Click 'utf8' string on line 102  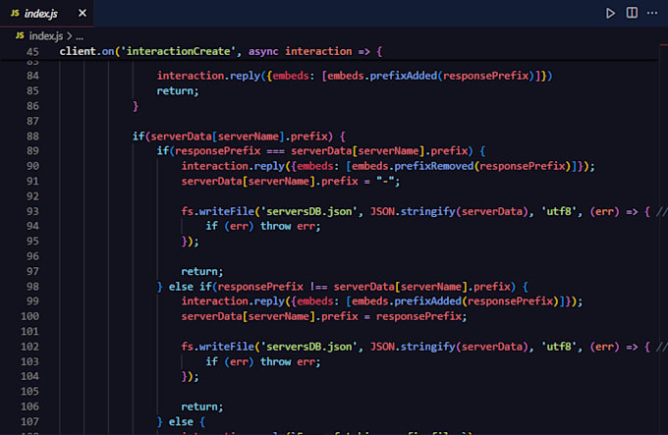pyautogui.click(x=559, y=347)
